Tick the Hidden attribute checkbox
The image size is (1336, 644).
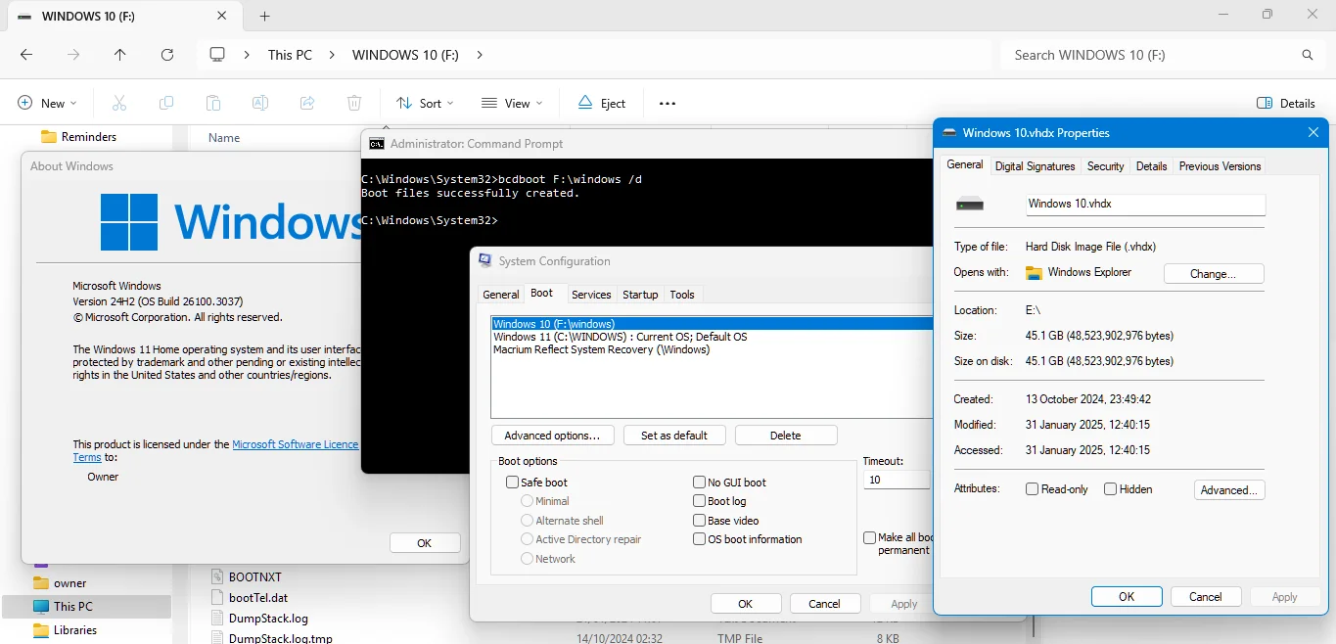click(1110, 489)
